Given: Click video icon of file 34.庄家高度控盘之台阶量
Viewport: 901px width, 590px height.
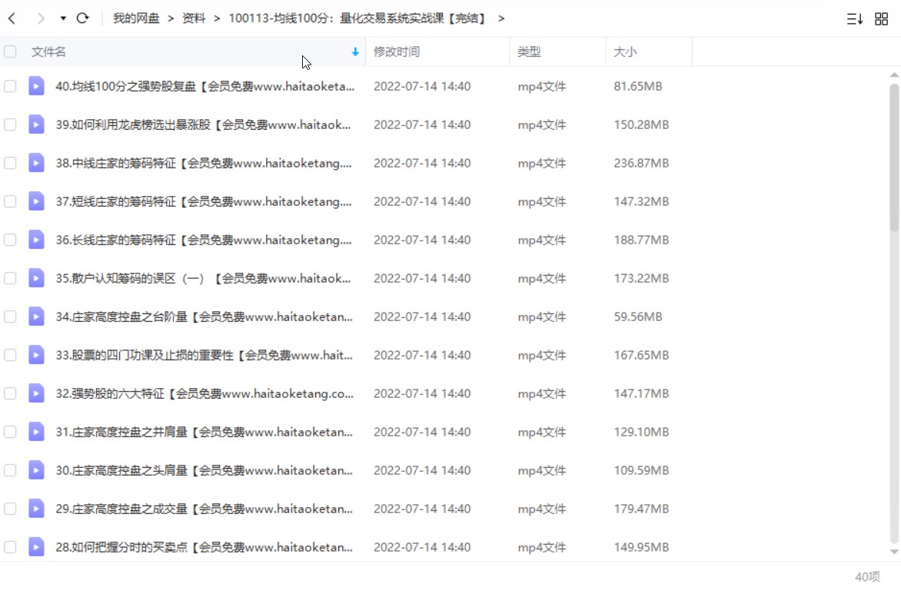Looking at the screenshot, I should (x=36, y=317).
